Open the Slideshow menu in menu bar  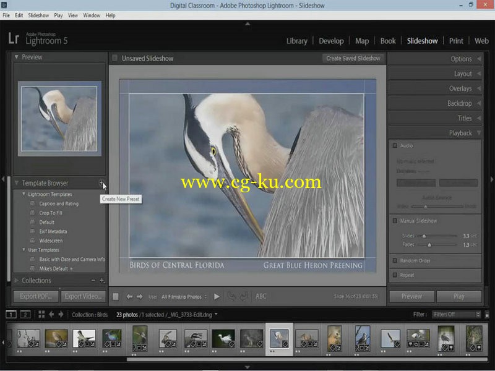point(38,15)
